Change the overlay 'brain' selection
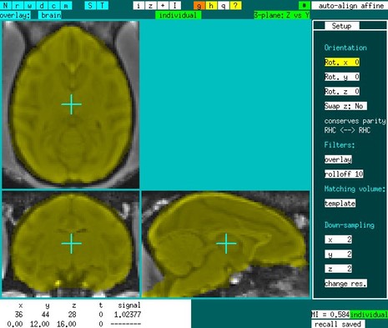388x328 pixels. pyautogui.click(x=50, y=15)
